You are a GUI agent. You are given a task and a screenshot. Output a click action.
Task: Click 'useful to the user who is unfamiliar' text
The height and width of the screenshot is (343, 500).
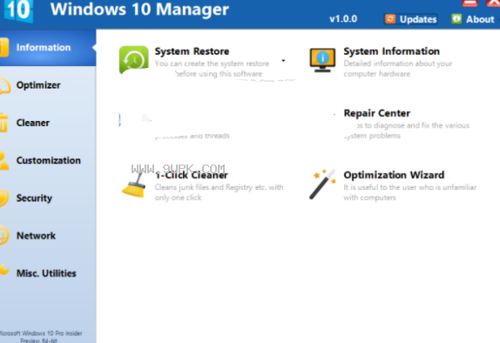point(409,192)
